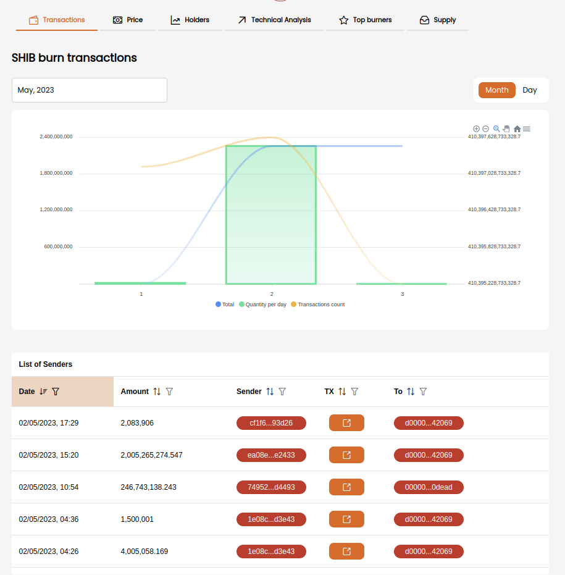Click sender ea08e...e2433 badge
Image resolution: width=565 pixels, height=575 pixels.
(271, 455)
